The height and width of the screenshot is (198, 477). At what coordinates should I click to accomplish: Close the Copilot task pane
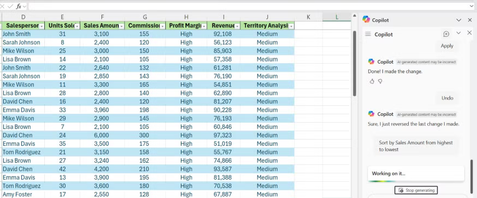coord(470,20)
